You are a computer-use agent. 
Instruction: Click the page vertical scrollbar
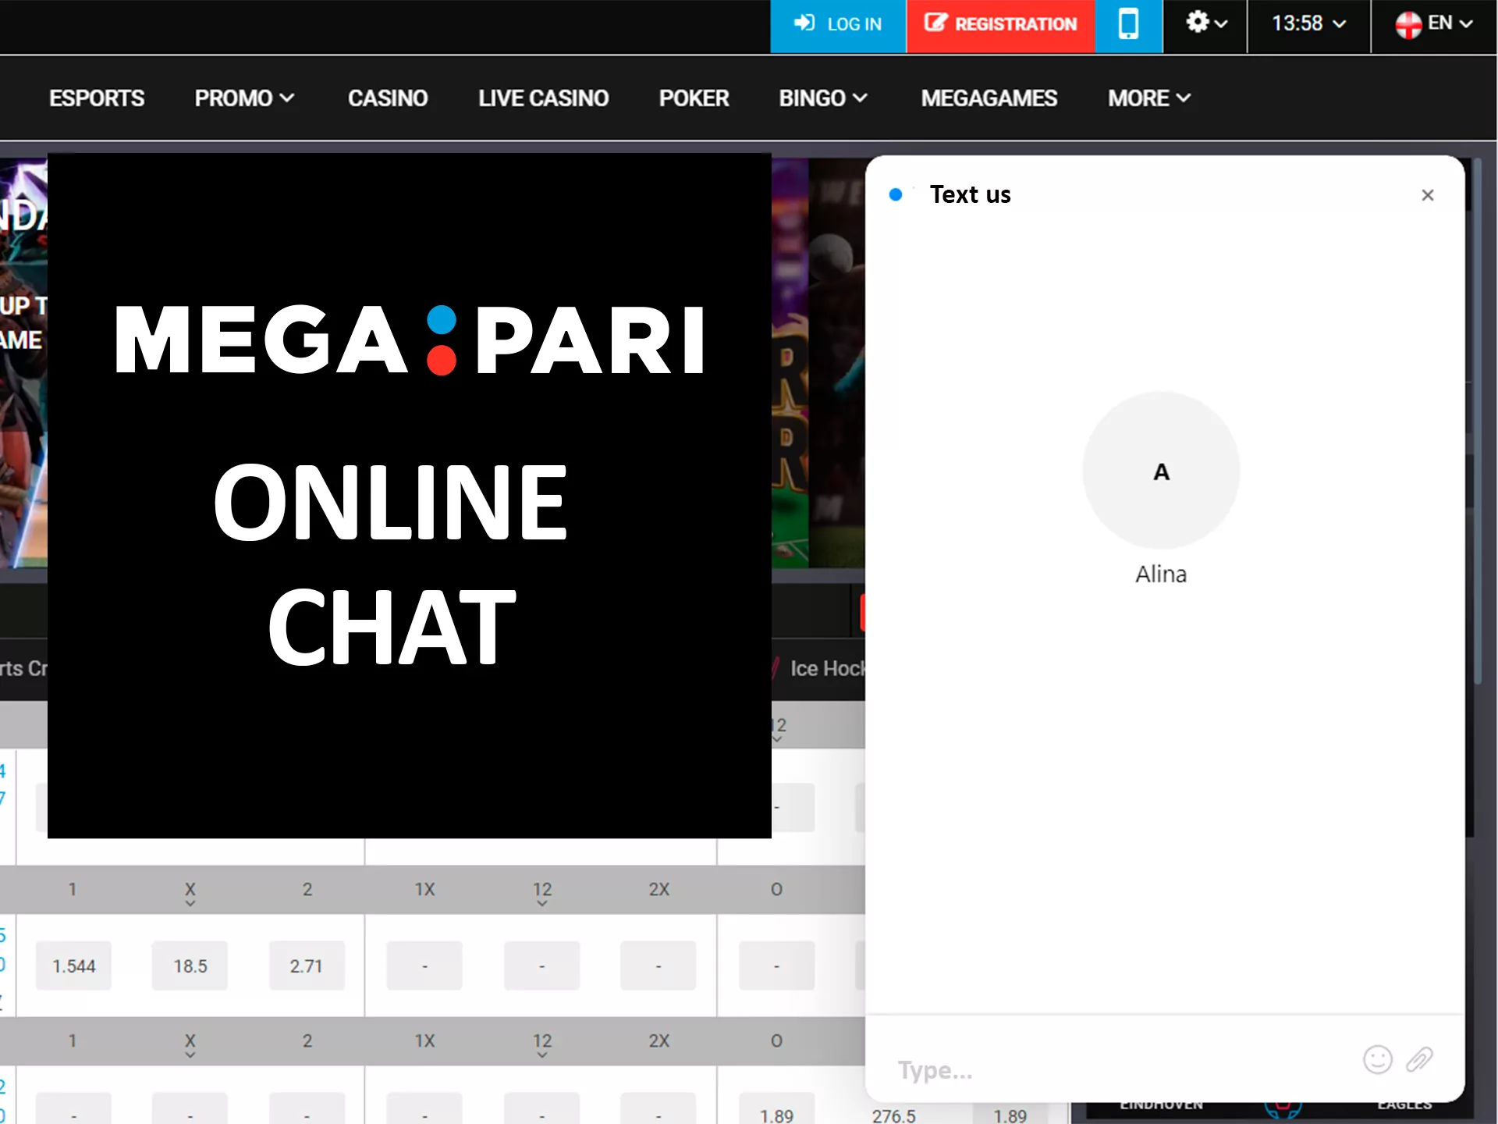point(1477,421)
